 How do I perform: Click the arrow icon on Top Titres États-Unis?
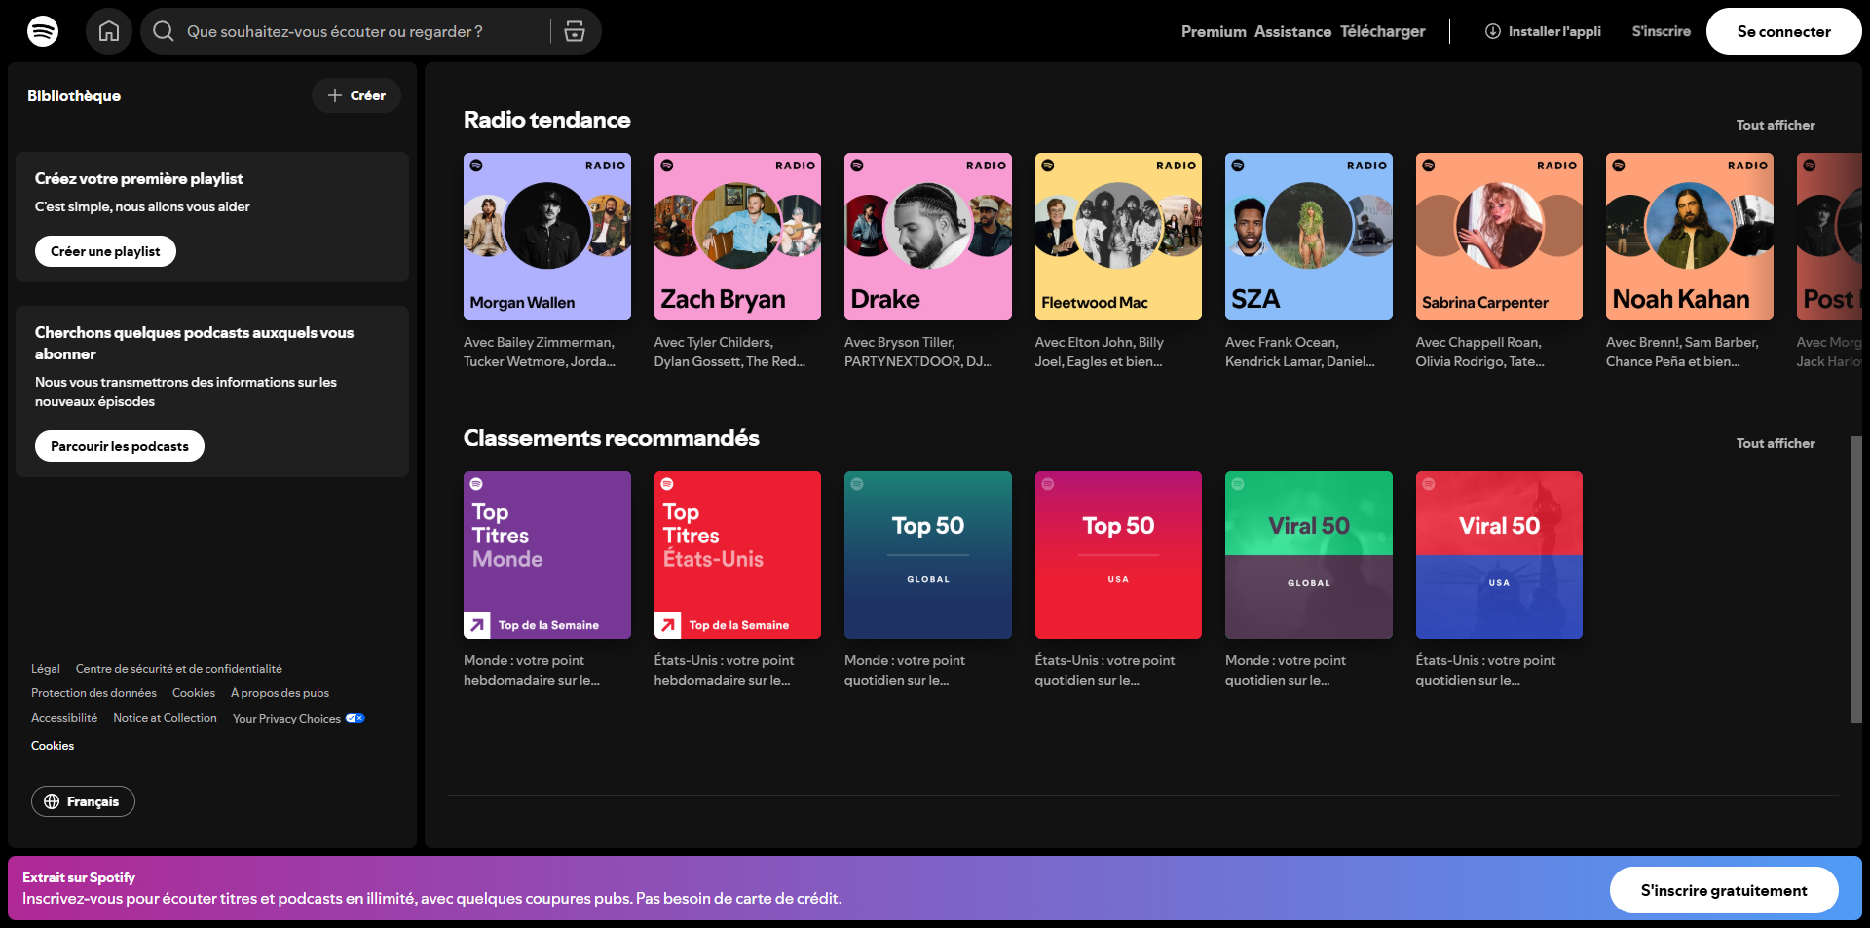668,625
